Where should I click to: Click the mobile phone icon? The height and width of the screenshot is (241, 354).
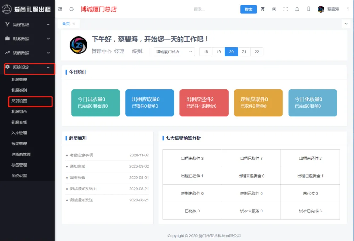point(308,9)
